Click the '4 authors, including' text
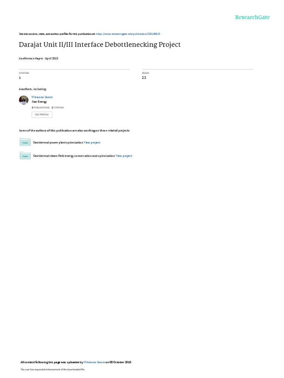 click(x=33, y=89)
